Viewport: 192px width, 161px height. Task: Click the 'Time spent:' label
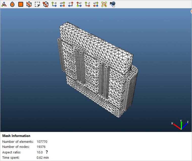click(x=11, y=157)
